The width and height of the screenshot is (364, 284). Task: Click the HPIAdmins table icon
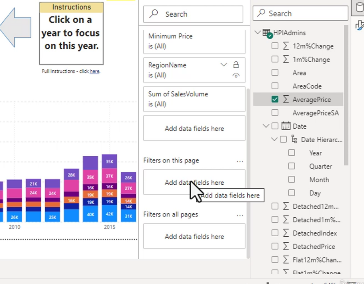[x=267, y=33]
